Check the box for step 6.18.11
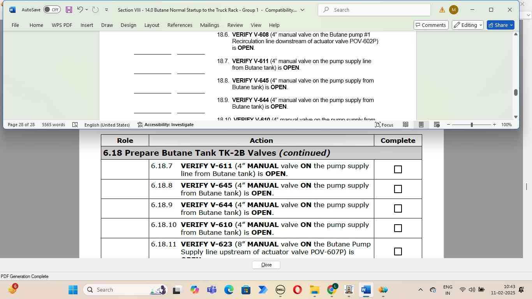The height and width of the screenshot is (299, 532). coord(398,252)
